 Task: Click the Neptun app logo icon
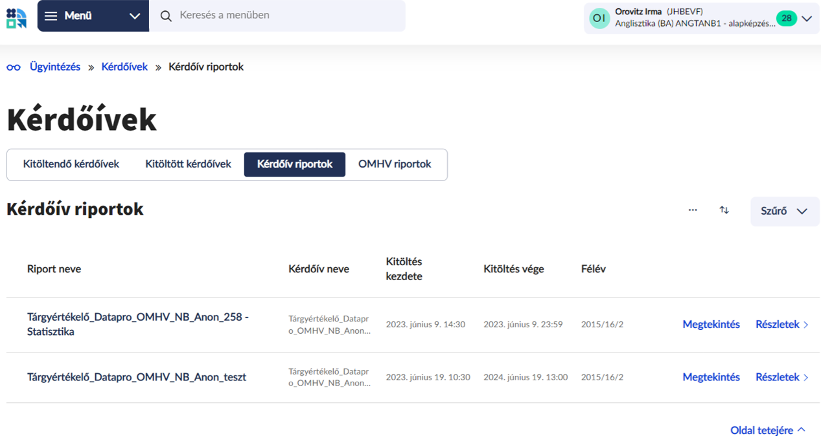(x=17, y=18)
